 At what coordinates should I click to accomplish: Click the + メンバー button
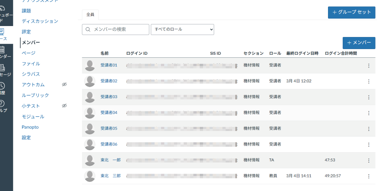[359, 43]
